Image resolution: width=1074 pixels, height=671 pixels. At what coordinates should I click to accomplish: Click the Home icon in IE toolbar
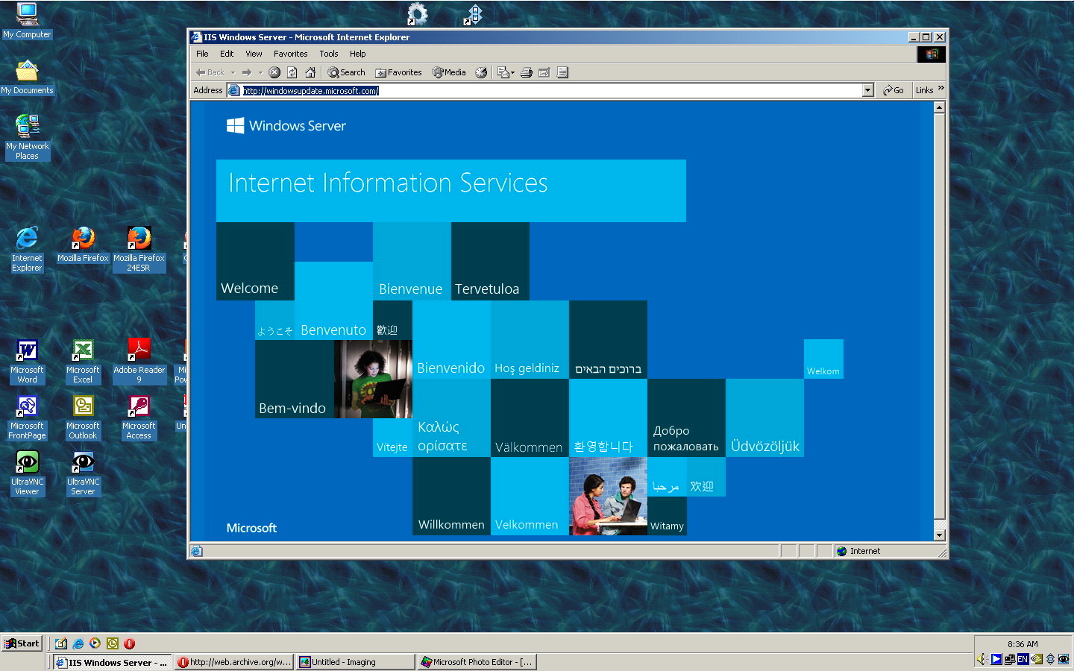pyautogui.click(x=310, y=72)
